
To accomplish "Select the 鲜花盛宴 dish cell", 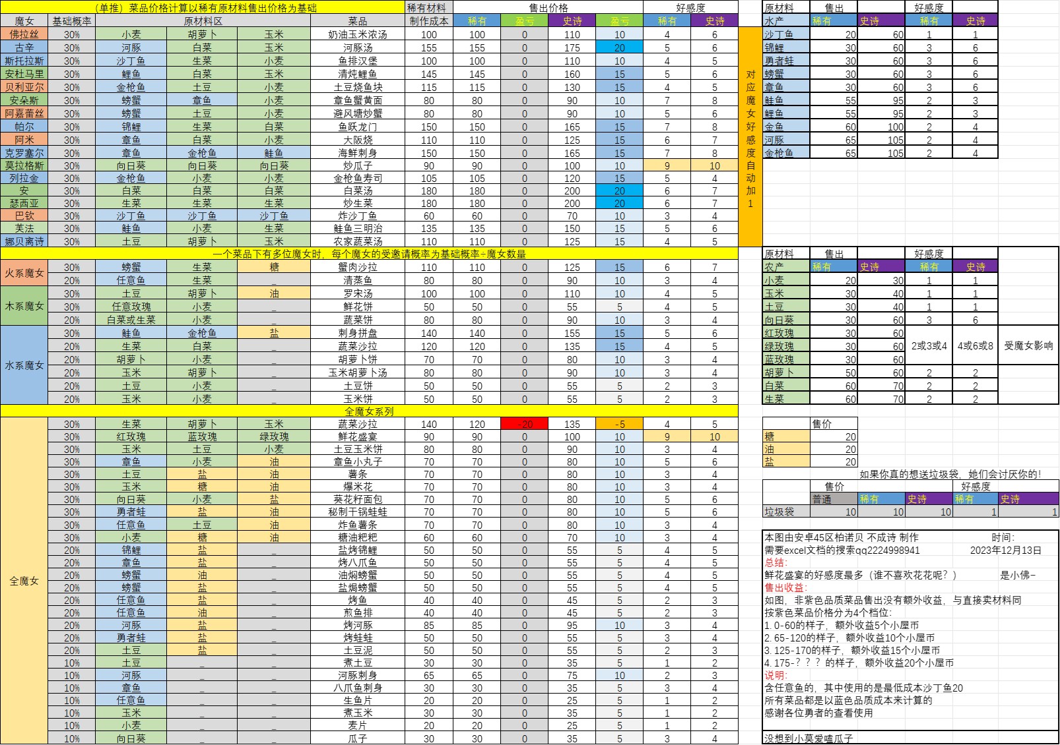I will (357, 437).
